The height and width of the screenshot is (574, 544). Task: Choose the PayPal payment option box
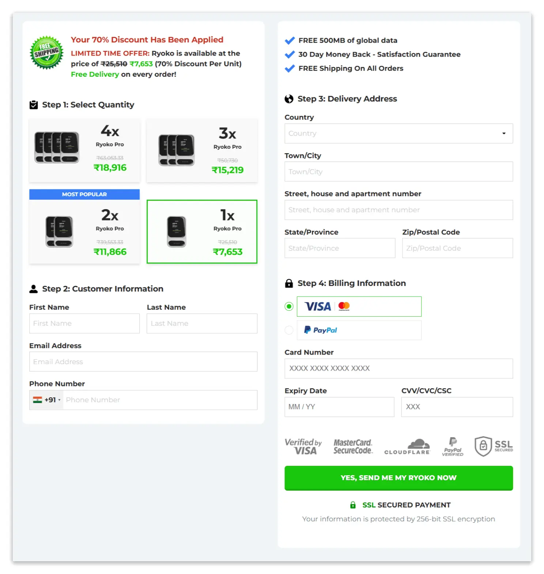tap(359, 330)
